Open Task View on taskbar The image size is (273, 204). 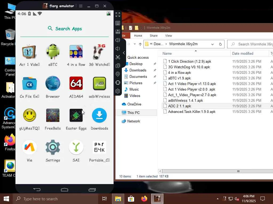click(105, 199)
